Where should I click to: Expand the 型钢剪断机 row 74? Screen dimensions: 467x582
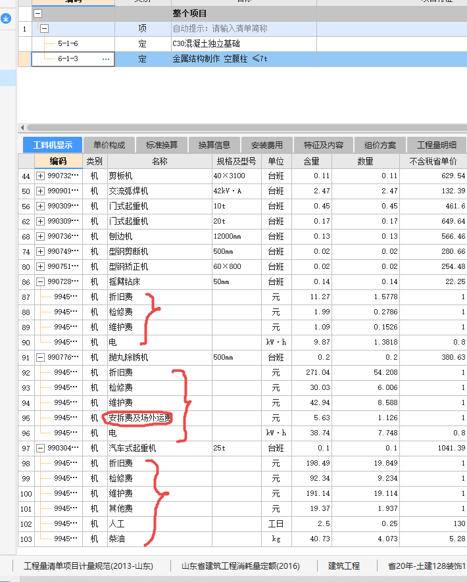(40, 252)
